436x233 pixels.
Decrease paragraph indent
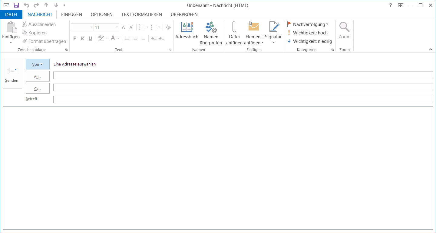tap(154, 38)
